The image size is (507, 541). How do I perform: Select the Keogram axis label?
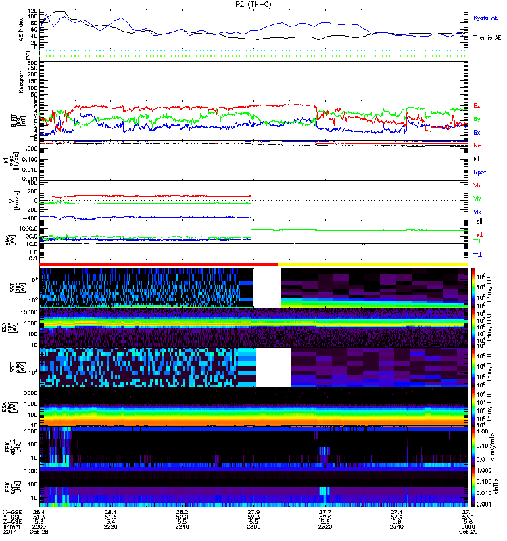(22, 80)
